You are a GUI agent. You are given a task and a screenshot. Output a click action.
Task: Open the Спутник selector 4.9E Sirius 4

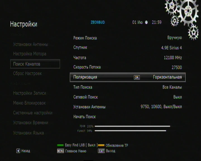171,48
